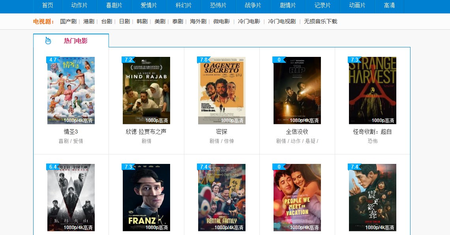Open the 纪录片 navigation item

tap(322, 6)
